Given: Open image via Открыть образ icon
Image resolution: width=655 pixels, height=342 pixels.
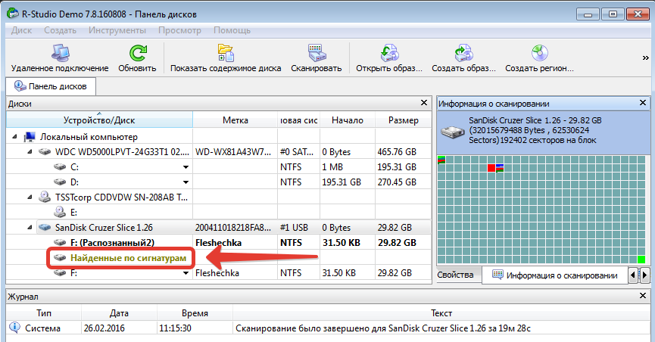Looking at the screenshot, I should [388, 53].
